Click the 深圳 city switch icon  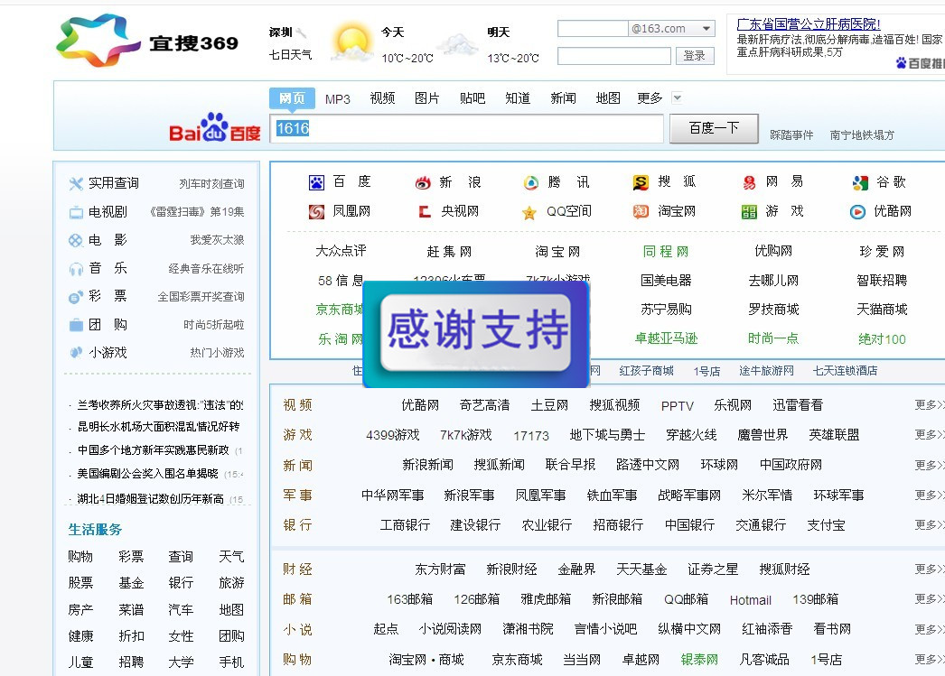(302, 32)
